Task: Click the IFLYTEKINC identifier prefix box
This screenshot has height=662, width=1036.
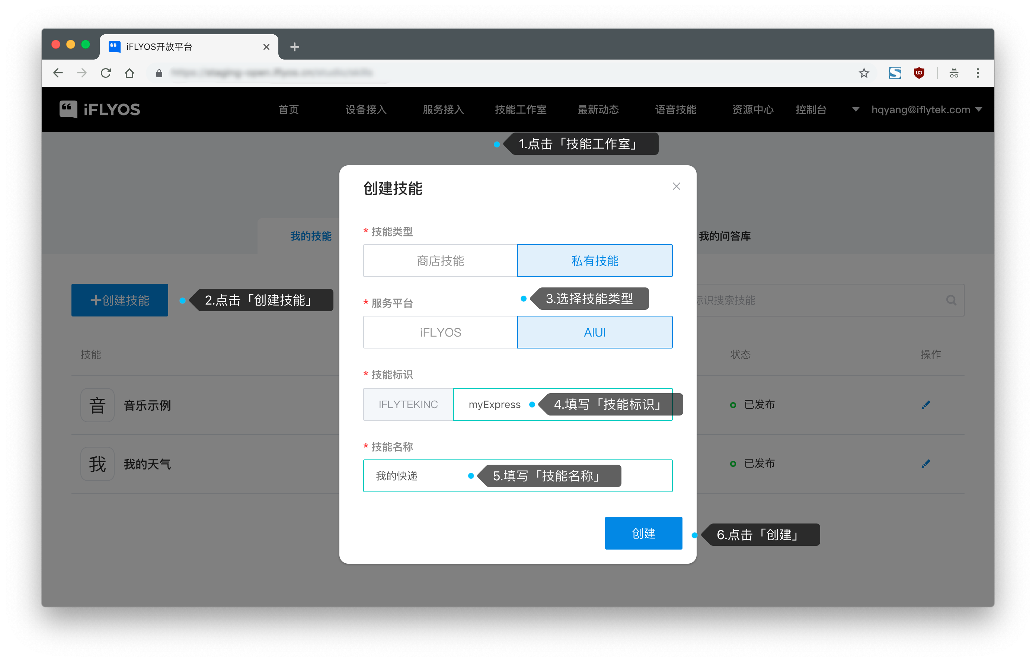Action: 408,404
